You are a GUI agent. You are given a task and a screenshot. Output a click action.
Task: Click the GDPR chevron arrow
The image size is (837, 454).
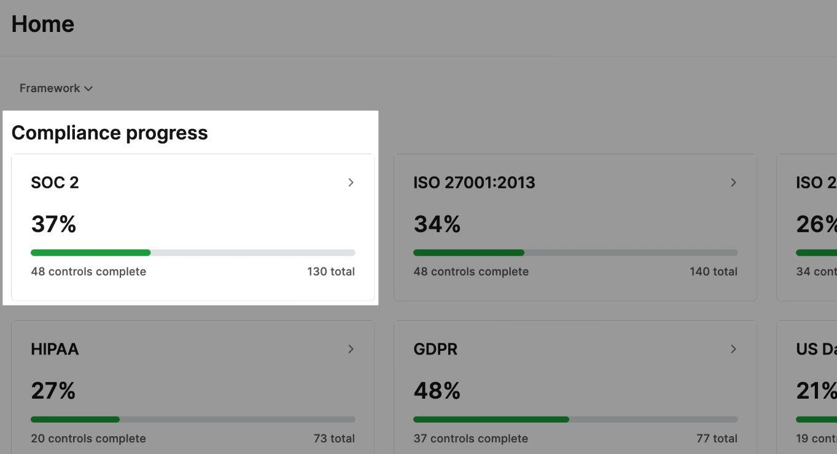(x=733, y=349)
